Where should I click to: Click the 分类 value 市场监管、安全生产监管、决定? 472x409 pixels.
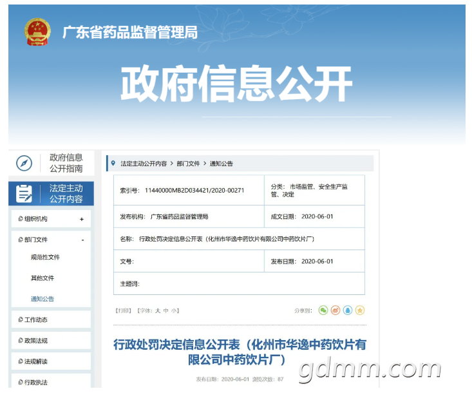pos(309,191)
